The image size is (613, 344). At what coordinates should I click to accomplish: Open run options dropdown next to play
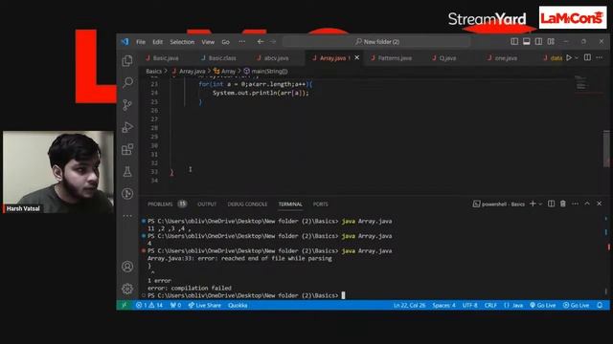[x=577, y=57]
